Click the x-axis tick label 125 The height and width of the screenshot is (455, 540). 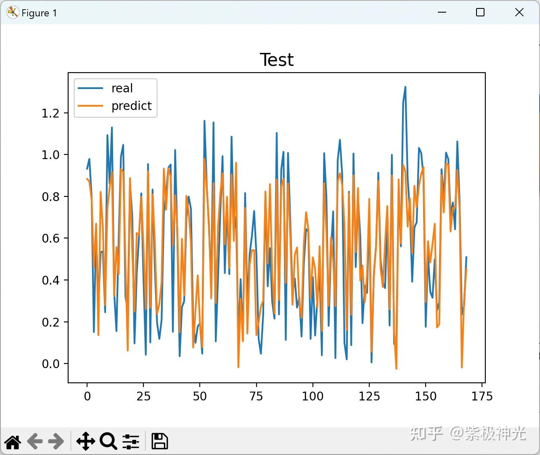(369, 396)
